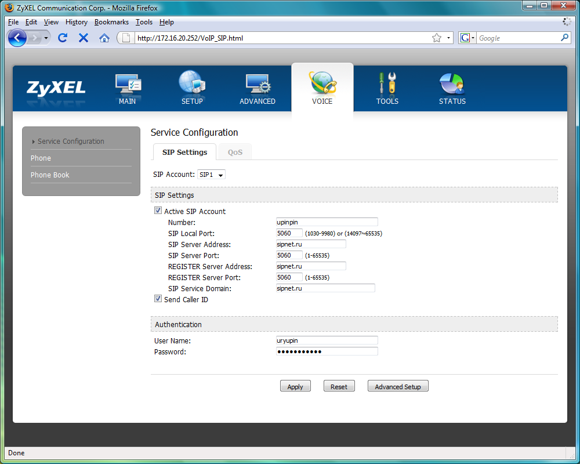Open the STATUS pie chart icon
Image resolution: width=580 pixels, height=464 pixels.
point(452,84)
